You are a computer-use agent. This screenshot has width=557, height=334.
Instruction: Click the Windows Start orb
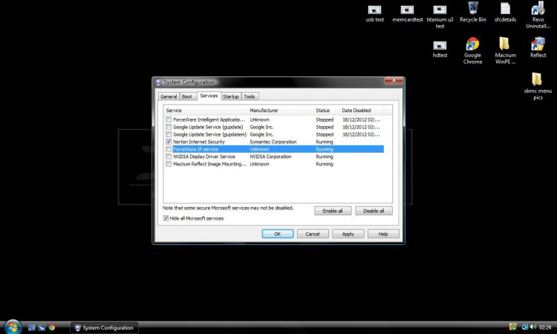tap(12, 327)
